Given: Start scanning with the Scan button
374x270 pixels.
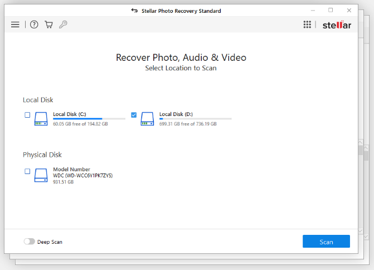Looking at the screenshot, I should tap(326, 242).
